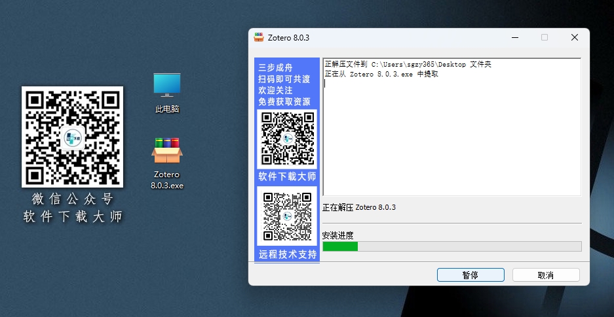This screenshot has width=614, height=317.
Task: Click the 暂停 (pause) button
Action: [470, 275]
